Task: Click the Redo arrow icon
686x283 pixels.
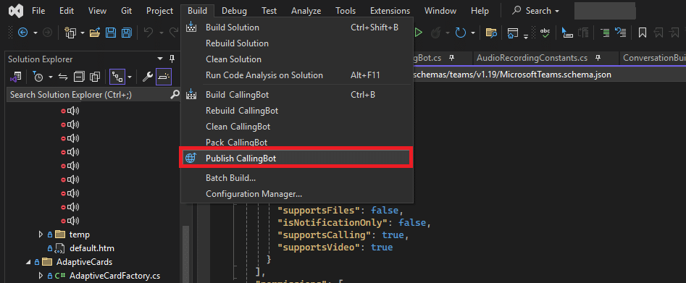Action: coord(174,33)
